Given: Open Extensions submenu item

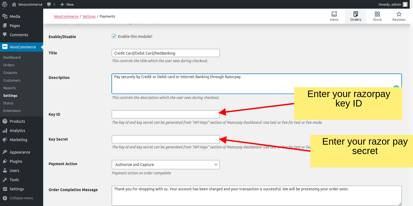Looking at the screenshot, I should tap(12, 111).
